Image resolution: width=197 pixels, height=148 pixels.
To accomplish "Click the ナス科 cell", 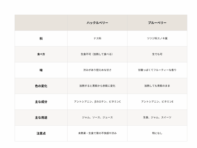I will point(97,39).
